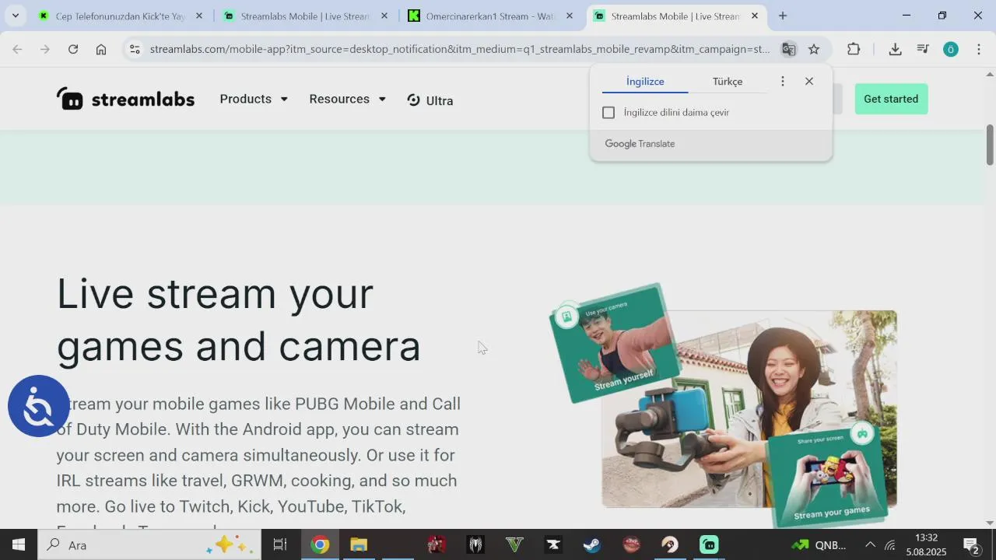
Task: Click the Streamlabs logo in the header
Action: click(125, 99)
